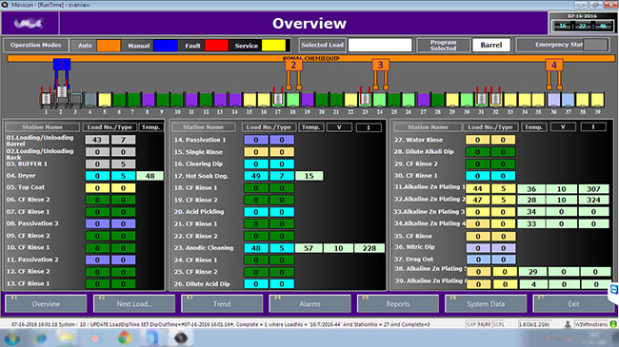The image size is (619, 347).
Task: Click the purple tank at station 8
Action: pos(149,100)
